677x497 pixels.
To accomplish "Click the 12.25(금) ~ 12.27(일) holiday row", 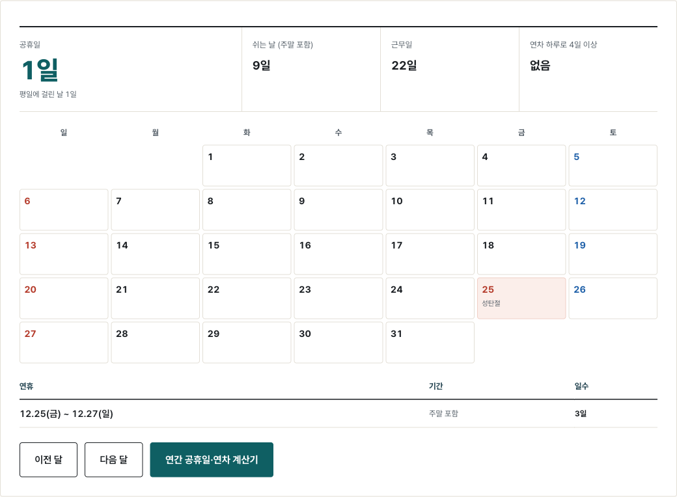I will pos(338,414).
